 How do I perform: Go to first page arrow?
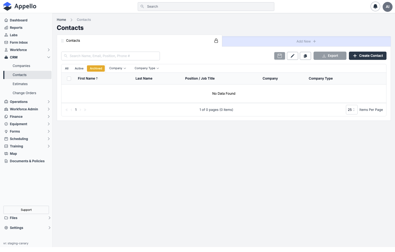[x=67, y=110]
